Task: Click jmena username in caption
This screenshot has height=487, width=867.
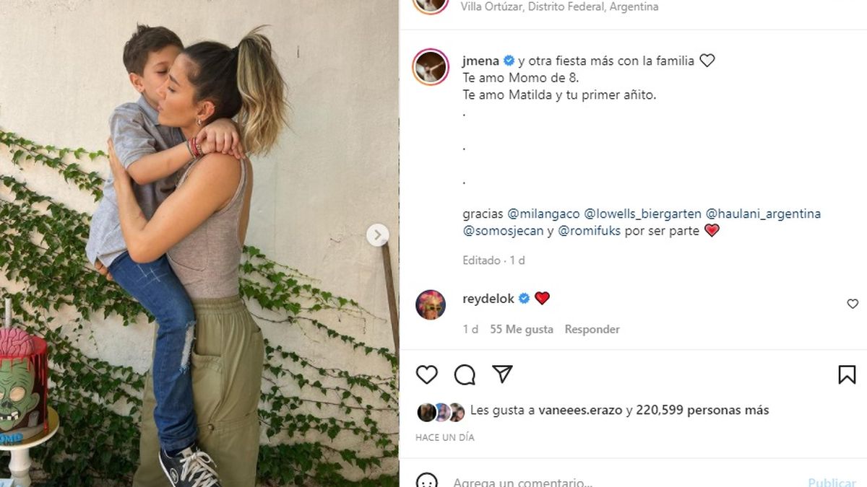Action: point(480,61)
